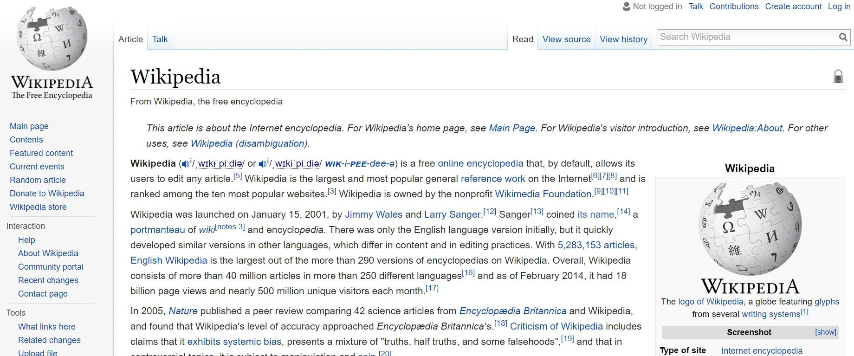
Task: Switch to the Article tab
Action: tap(130, 39)
